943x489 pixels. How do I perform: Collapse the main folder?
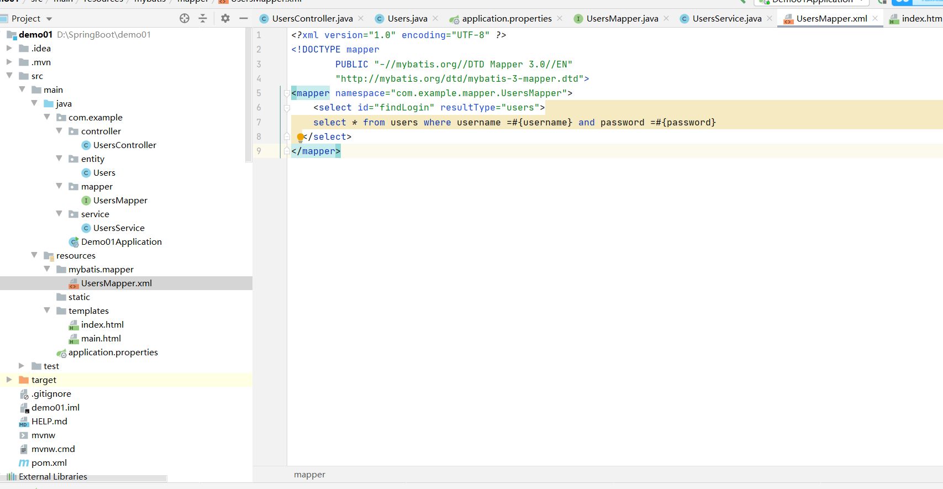[x=22, y=90]
